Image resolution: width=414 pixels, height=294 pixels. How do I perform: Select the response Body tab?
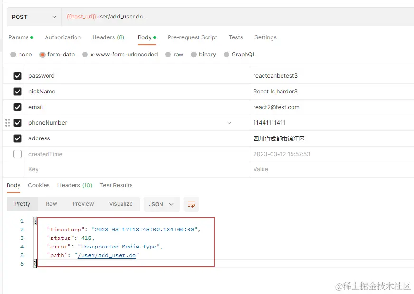pos(13,185)
